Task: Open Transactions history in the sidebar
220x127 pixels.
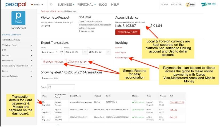Action: (x=11, y=40)
